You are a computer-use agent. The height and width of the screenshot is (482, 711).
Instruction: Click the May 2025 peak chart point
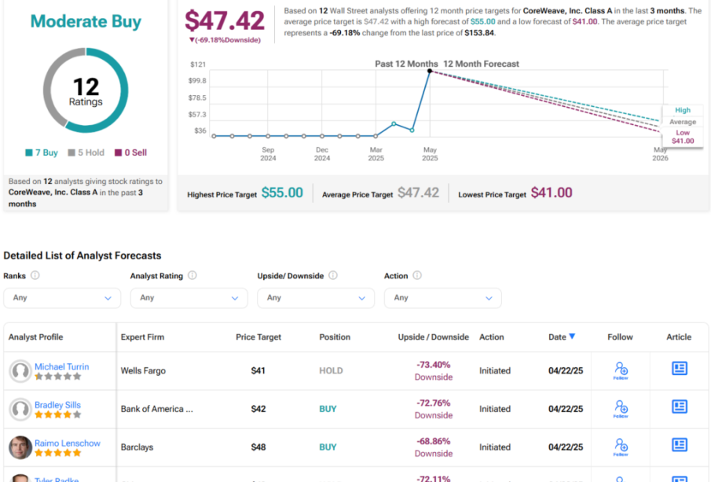point(429,71)
